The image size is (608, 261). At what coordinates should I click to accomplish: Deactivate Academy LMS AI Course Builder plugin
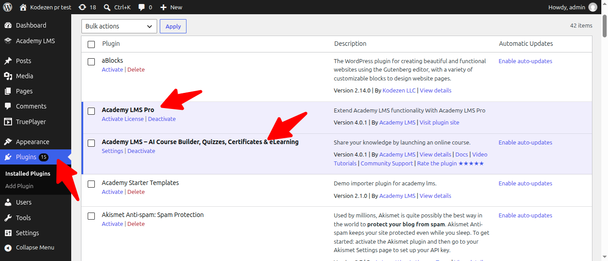coord(141,151)
